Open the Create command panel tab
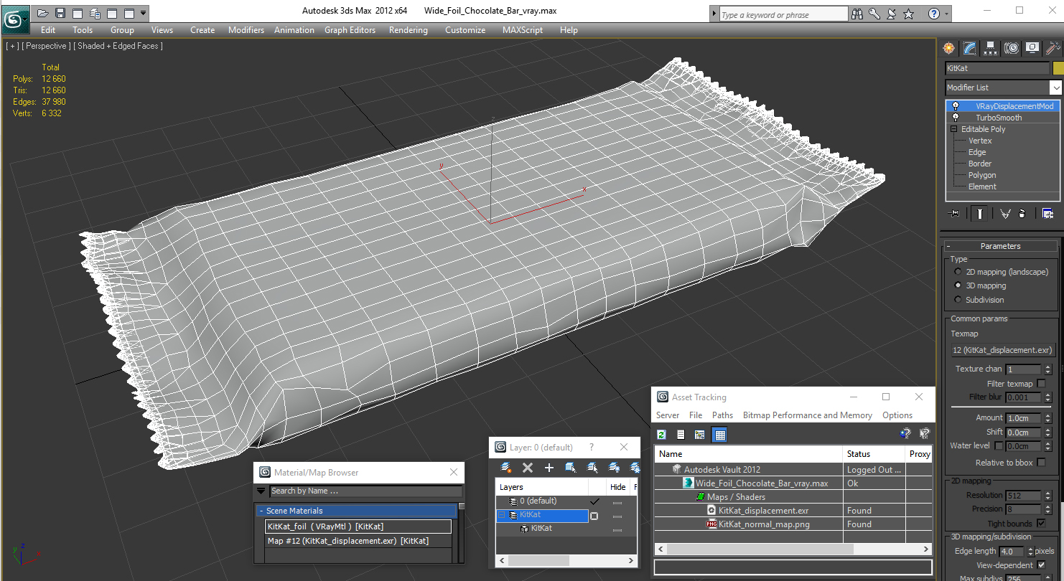 click(x=949, y=48)
